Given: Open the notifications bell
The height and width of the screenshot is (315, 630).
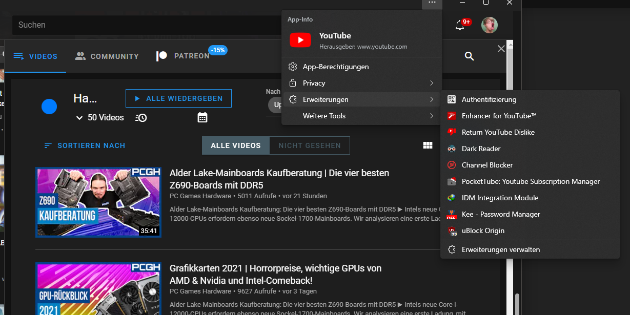Looking at the screenshot, I should point(460,25).
